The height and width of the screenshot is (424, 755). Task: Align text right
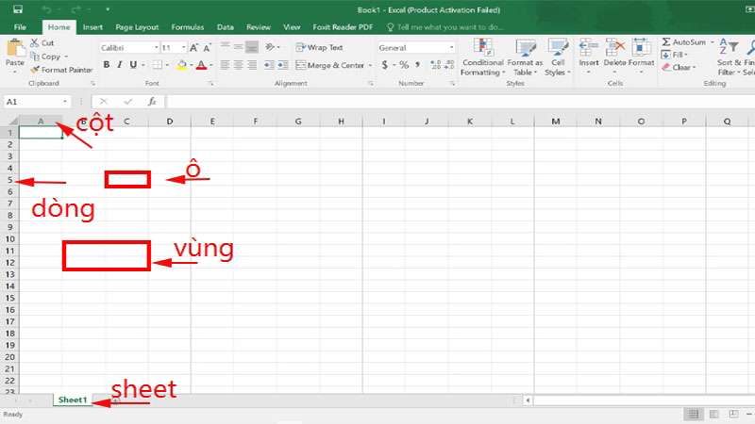click(252, 65)
